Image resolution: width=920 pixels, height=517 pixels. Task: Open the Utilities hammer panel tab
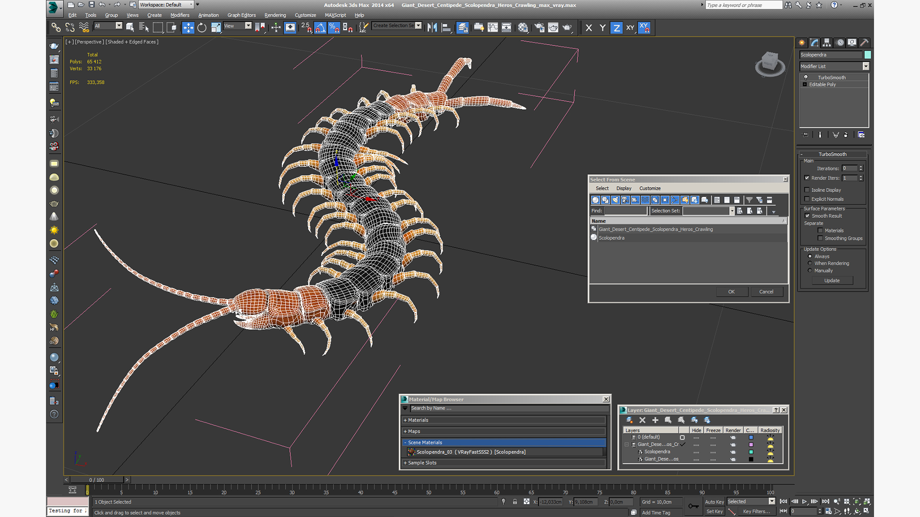864,43
